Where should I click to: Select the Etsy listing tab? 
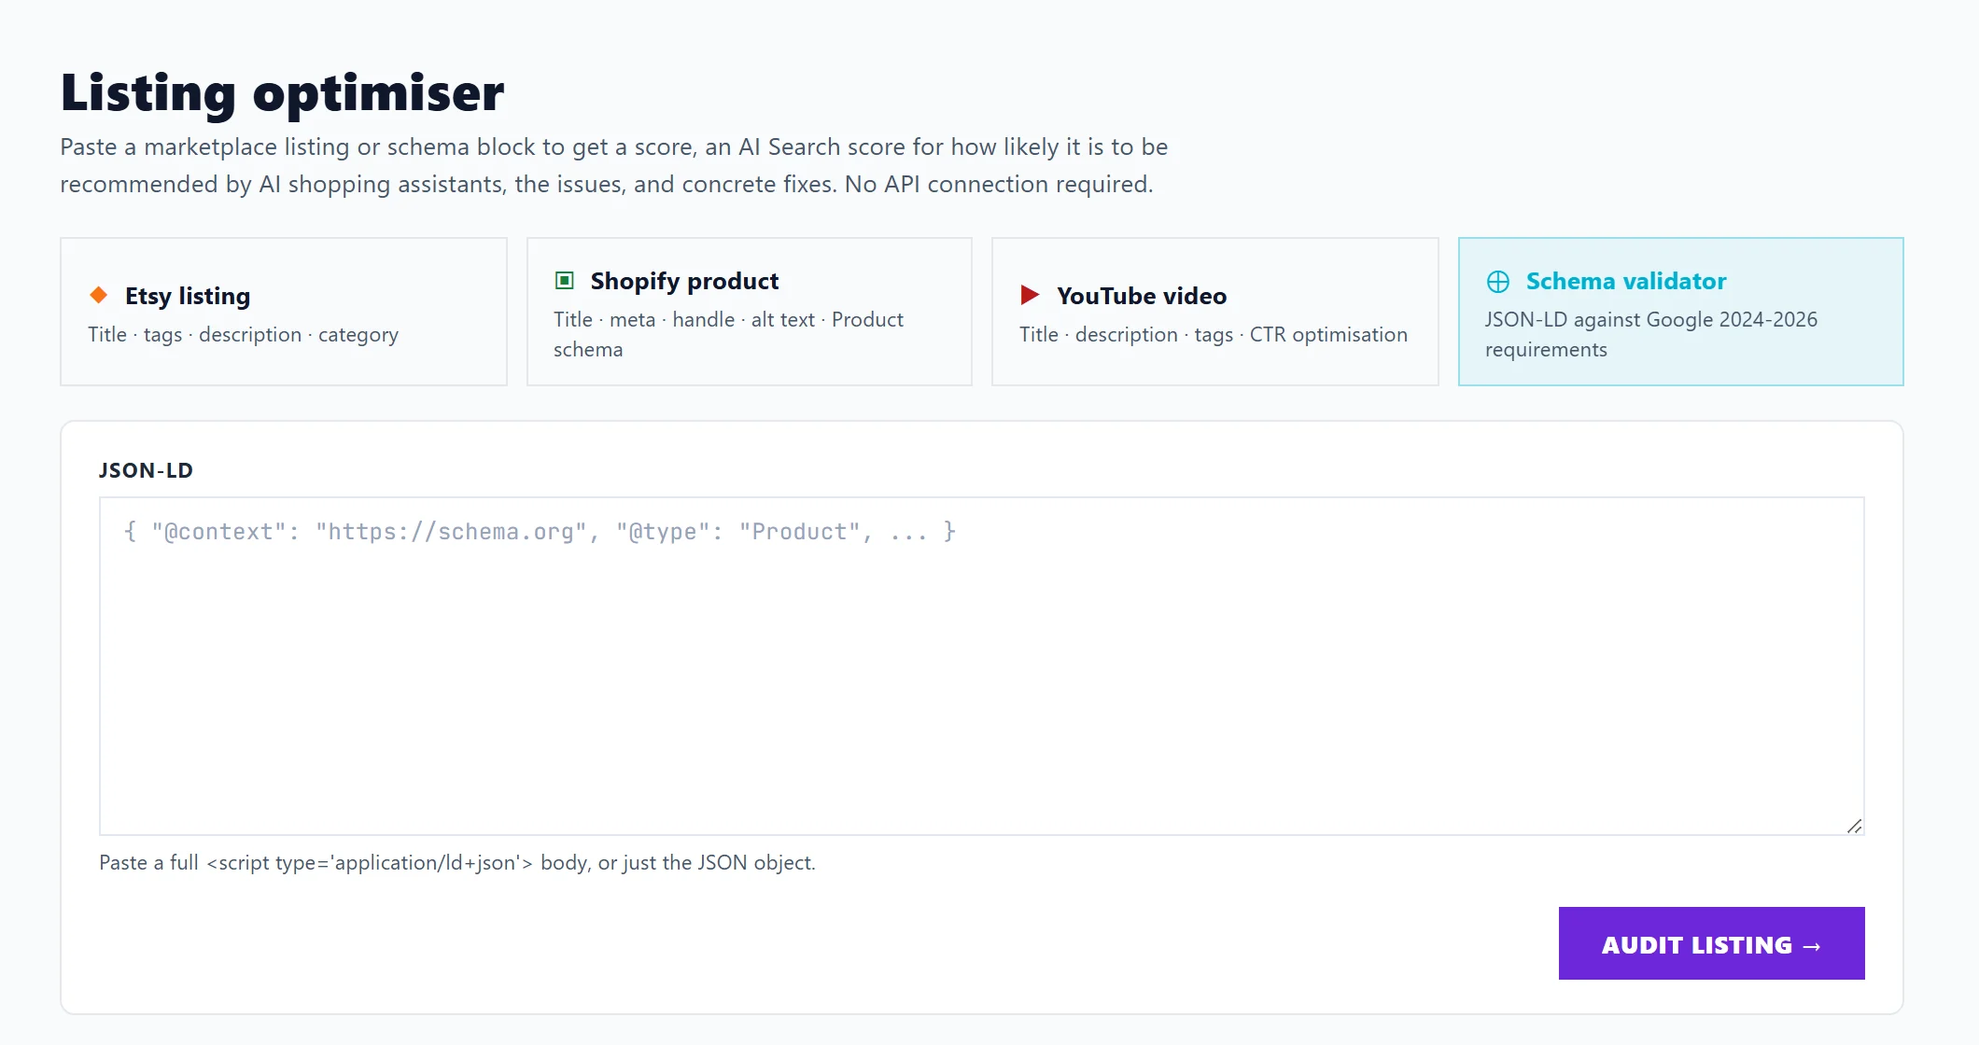tap(284, 312)
